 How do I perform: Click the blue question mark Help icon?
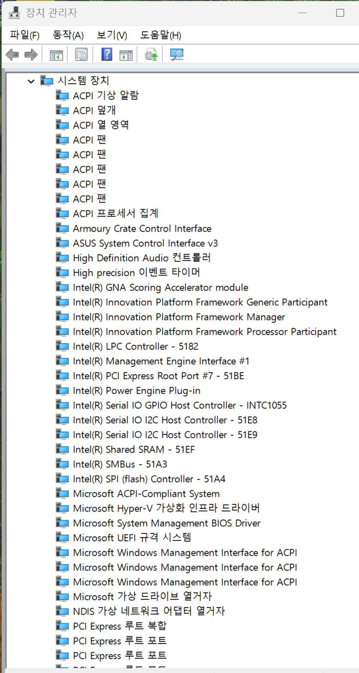point(107,55)
